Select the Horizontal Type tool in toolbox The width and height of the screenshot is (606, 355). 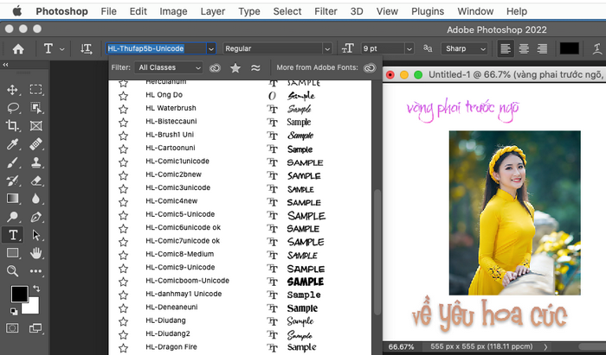12,235
